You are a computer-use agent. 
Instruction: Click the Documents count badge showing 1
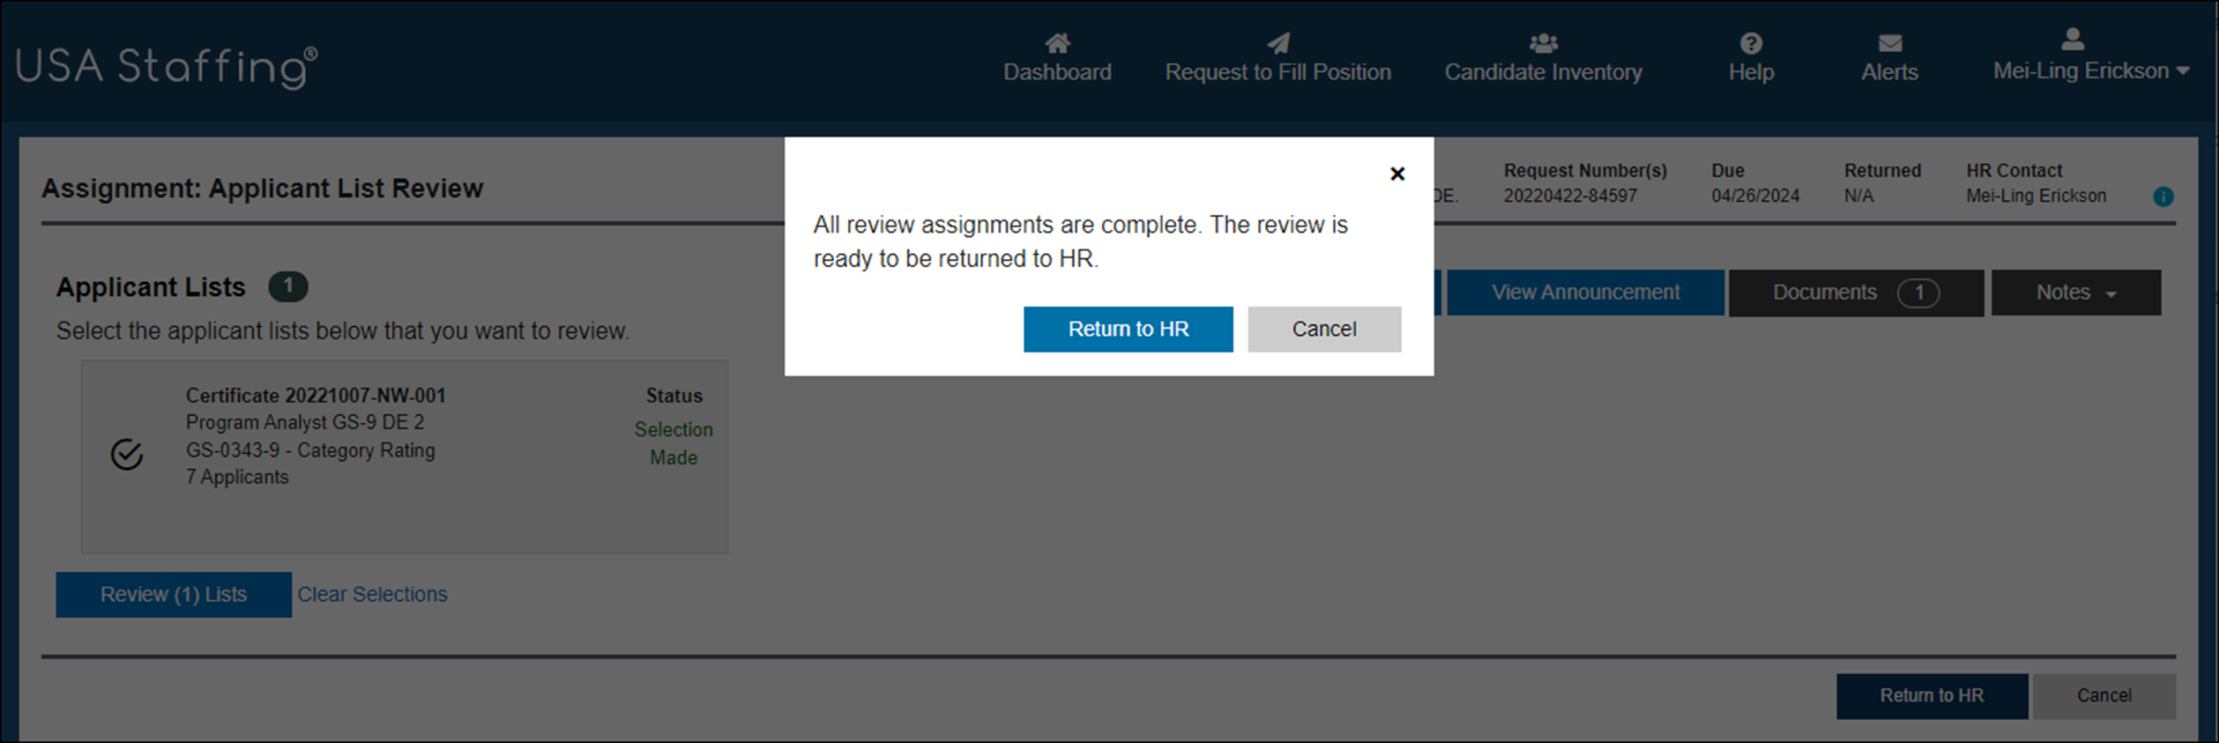click(1918, 293)
